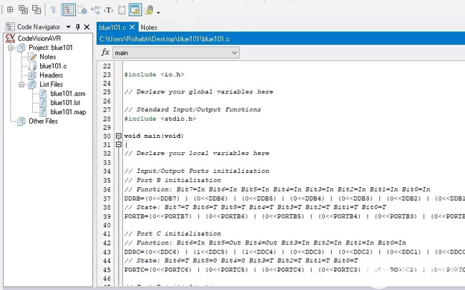
Task: Click the 'Standard Input/Output functions' comment
Action: [x=192, y=109]
